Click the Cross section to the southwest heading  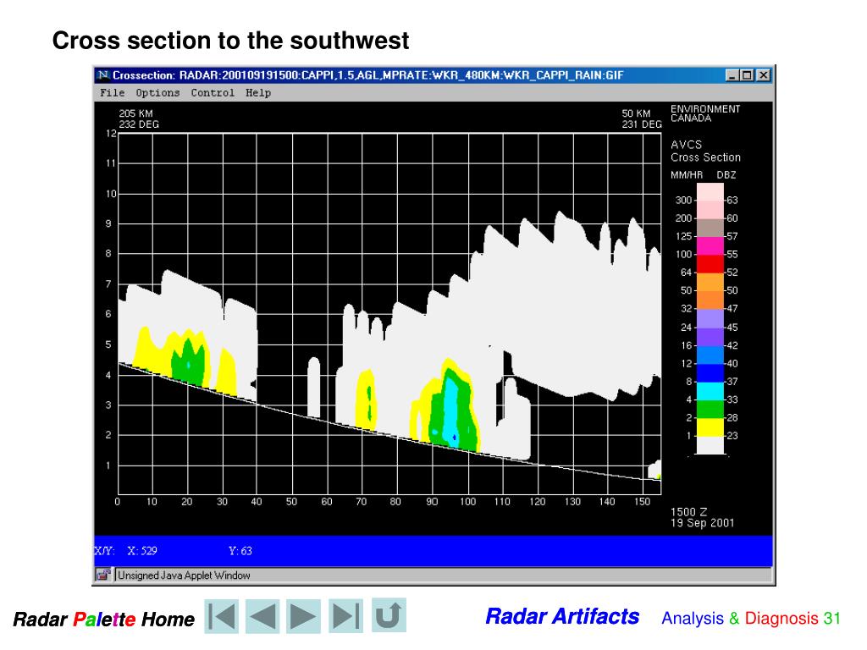230,41
